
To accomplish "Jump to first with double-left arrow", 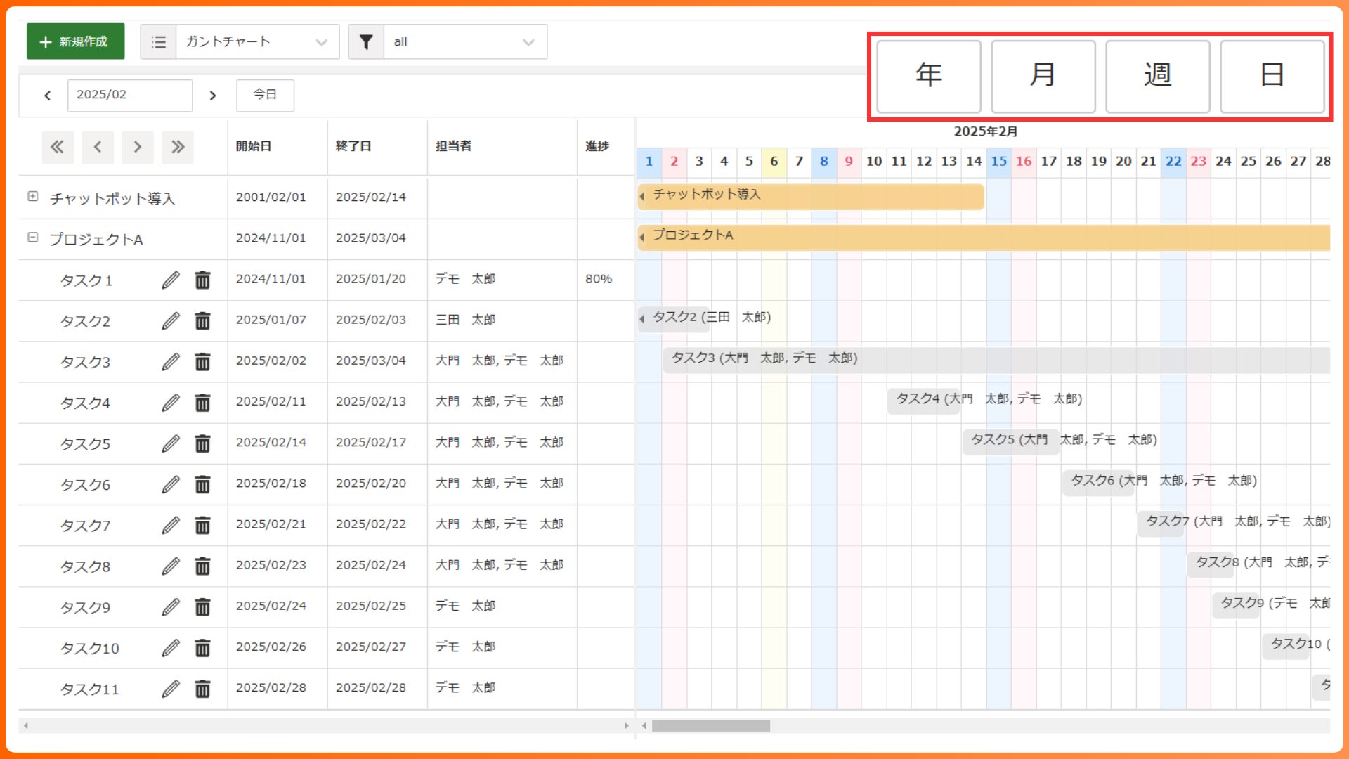I will (57, 147).
